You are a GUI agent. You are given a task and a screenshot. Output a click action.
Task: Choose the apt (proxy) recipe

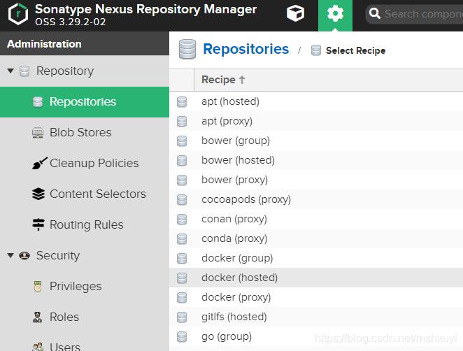316,121
